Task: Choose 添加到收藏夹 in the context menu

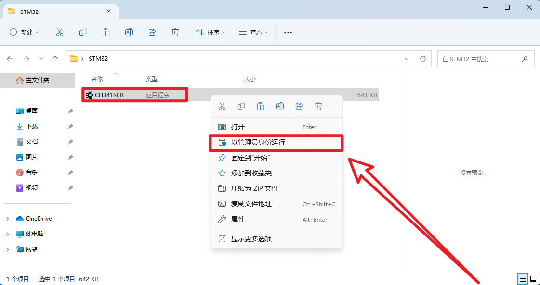Action: click(277, 173)
